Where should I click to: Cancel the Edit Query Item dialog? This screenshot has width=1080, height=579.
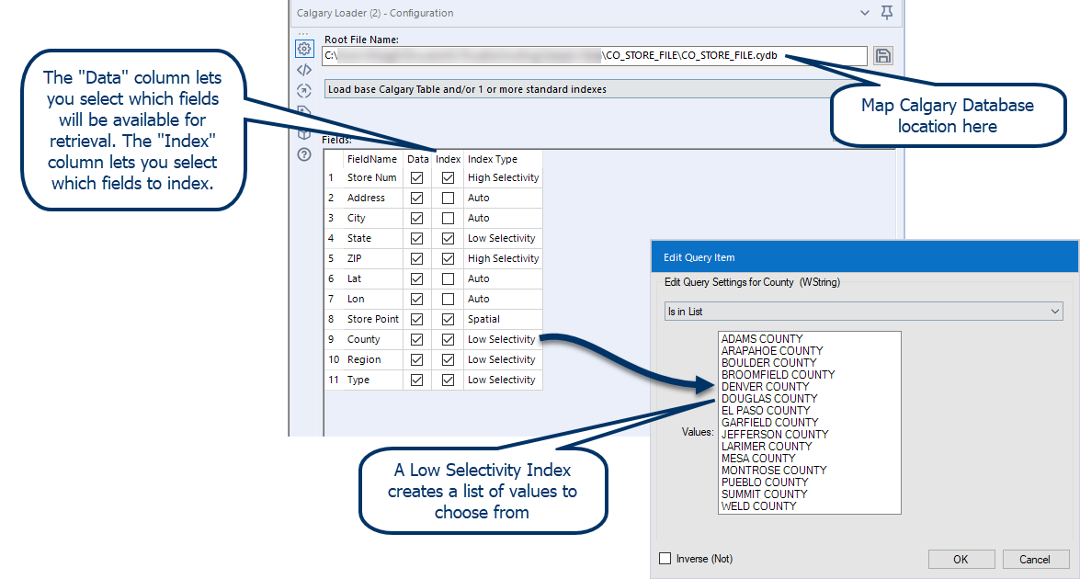(x=1036, y=559)
